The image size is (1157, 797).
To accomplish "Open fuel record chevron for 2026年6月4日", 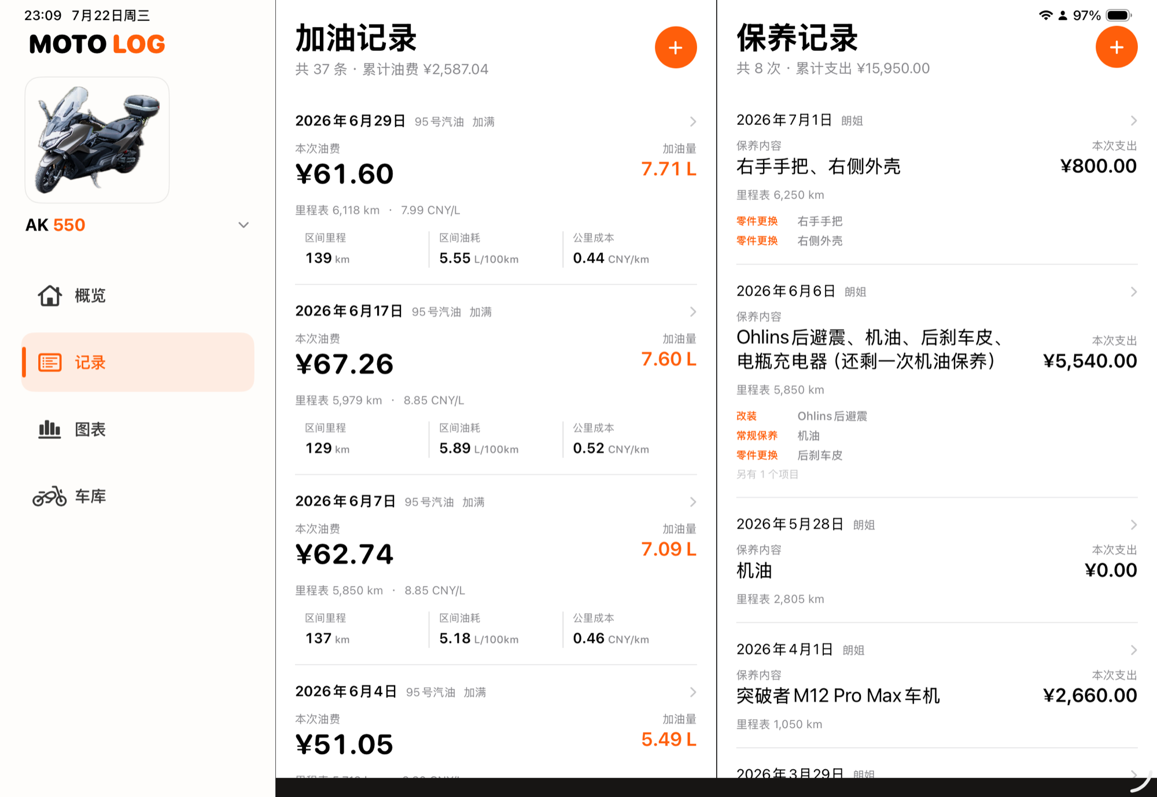I will click(692, 692).
